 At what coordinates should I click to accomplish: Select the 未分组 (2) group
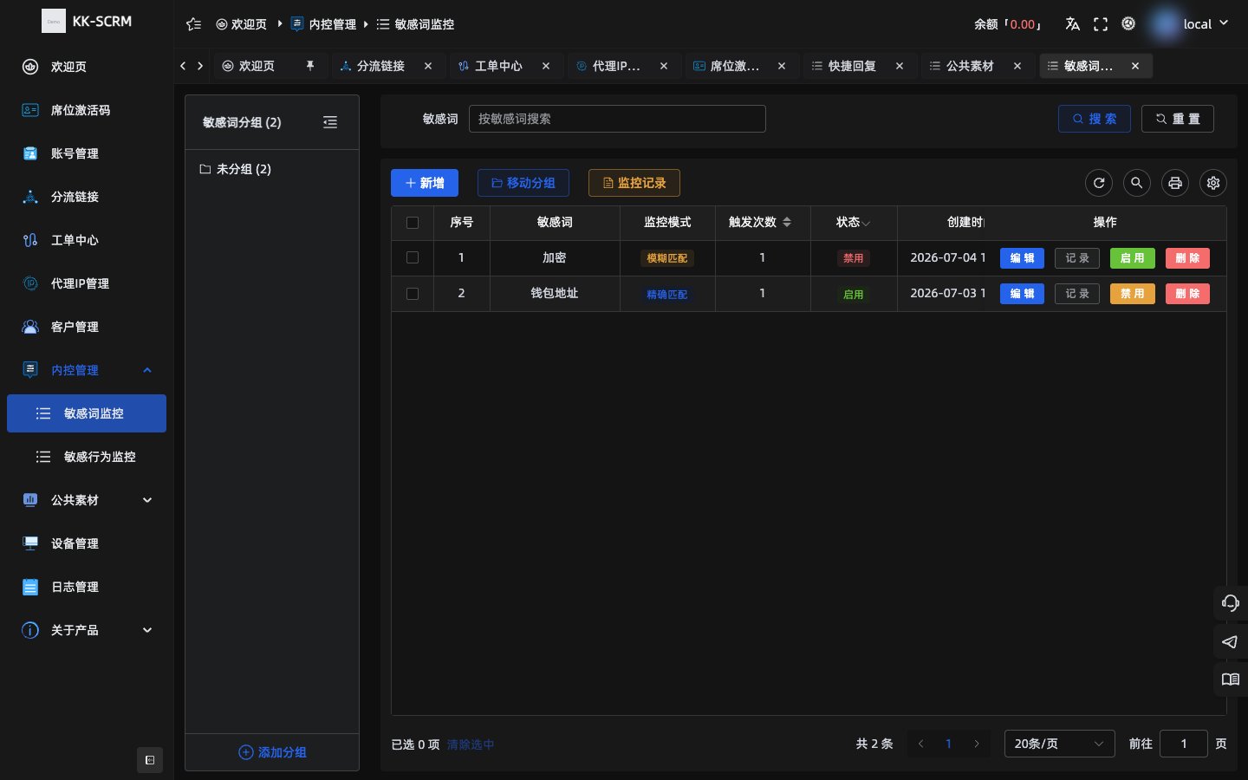pyautogui.click(x=272, y=169)
